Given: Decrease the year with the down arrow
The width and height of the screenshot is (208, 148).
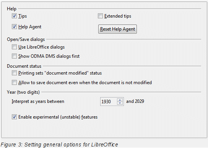Looking at the screenshot, I should point(120,103).
